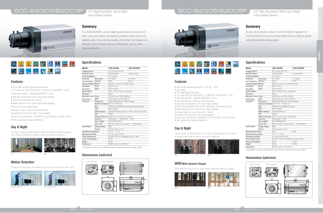Click the PIP badge on SCC-B2303 page
This screenshot has height=213, width=323.
(50, 71)
